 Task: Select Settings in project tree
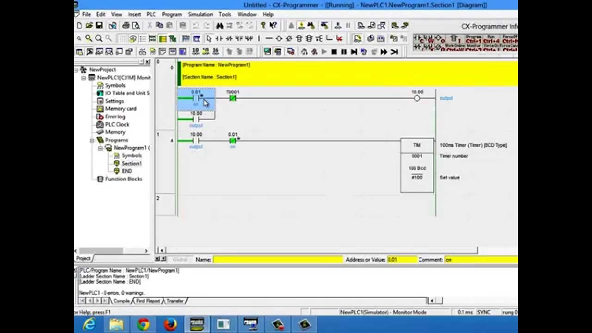(114, 101)
